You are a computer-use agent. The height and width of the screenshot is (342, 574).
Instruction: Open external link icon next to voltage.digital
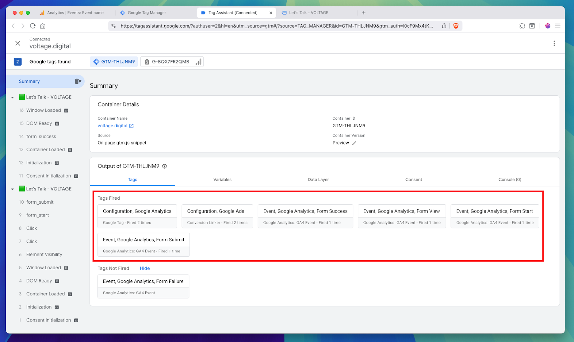click(131, 126)
